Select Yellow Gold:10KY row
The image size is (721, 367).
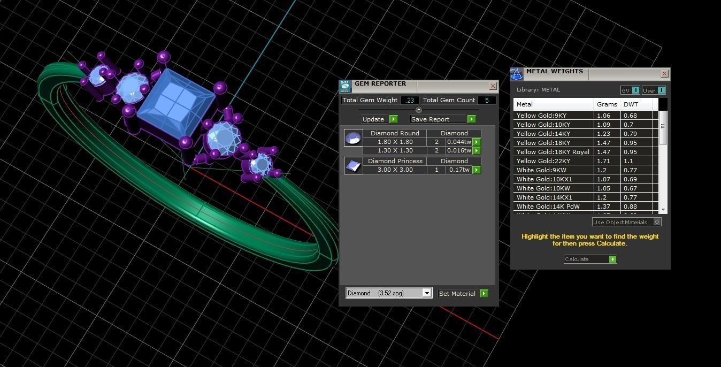coord(586,125)
